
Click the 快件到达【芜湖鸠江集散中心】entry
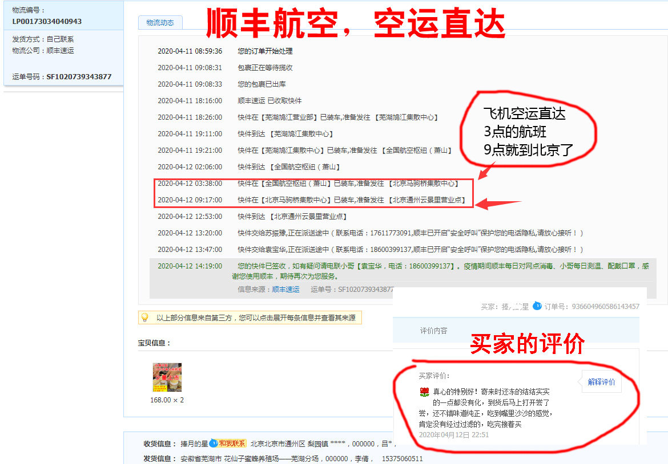(285, 134)
